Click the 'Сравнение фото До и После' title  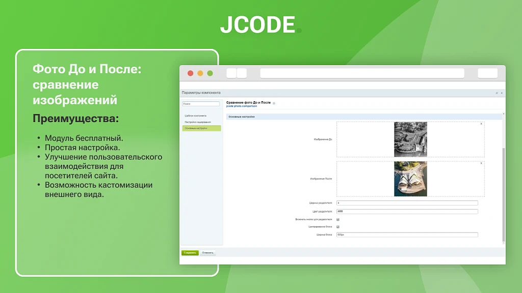pyautogui.click(x=248, y=103)
